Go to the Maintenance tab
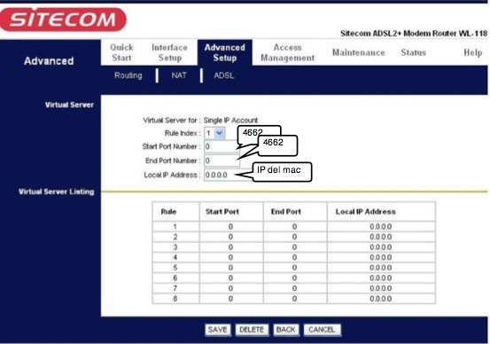 coord(359,52)
